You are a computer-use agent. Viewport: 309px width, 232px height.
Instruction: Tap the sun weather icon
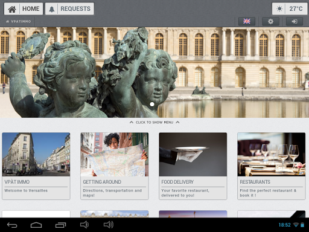point(279,8)
